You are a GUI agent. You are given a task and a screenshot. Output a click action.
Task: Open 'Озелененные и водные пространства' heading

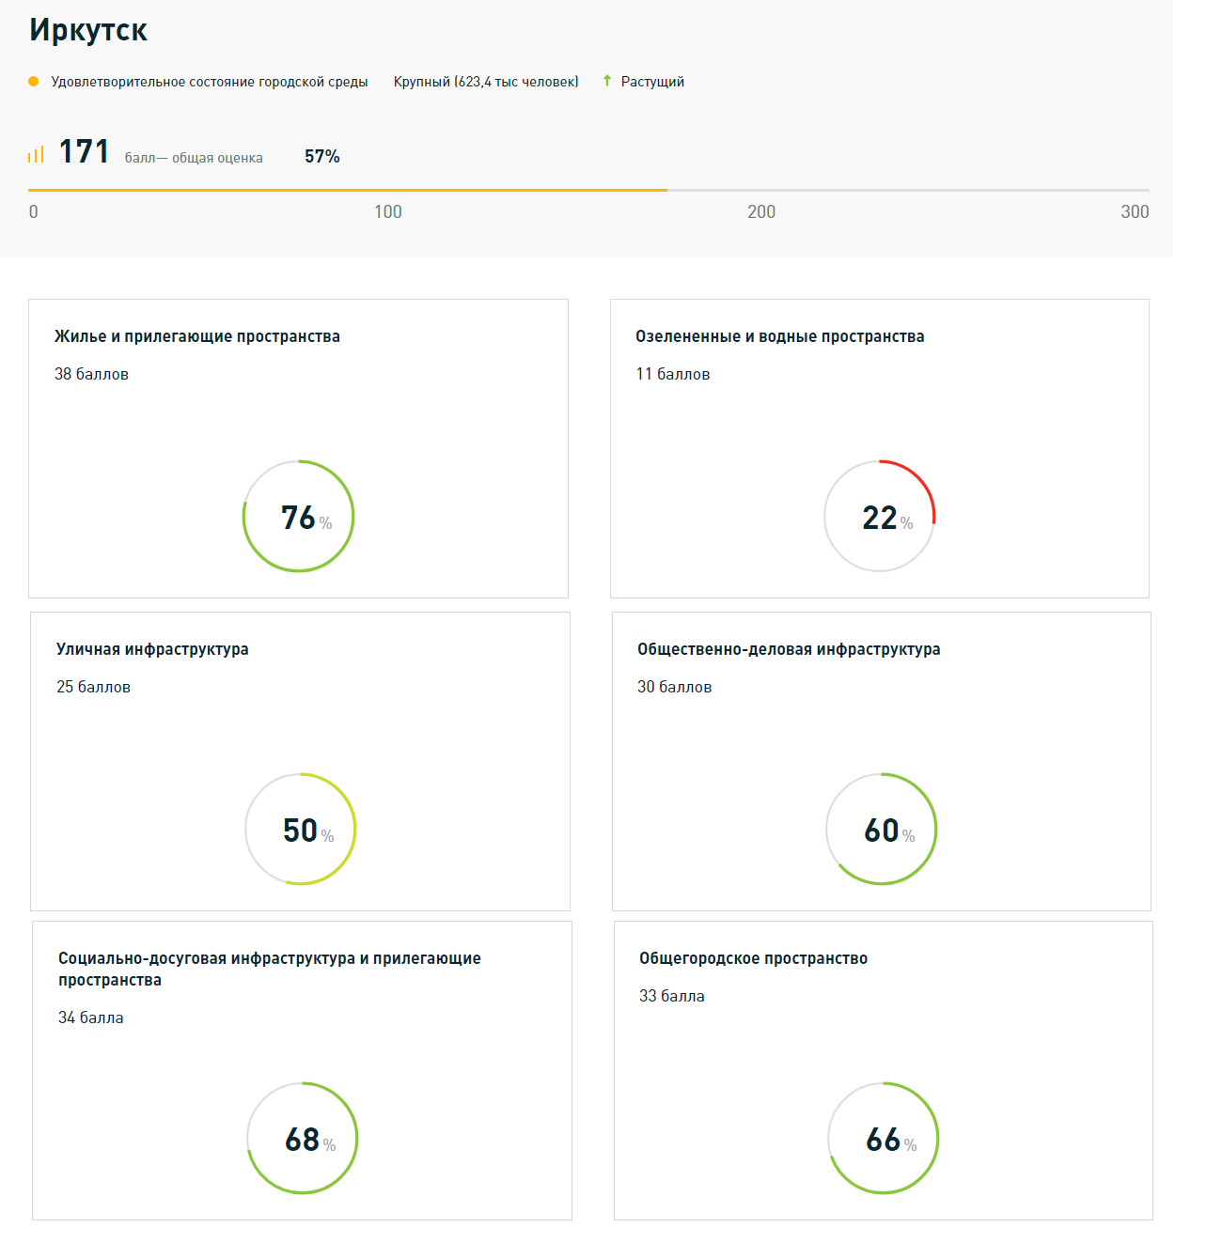(x=779, y=336)
